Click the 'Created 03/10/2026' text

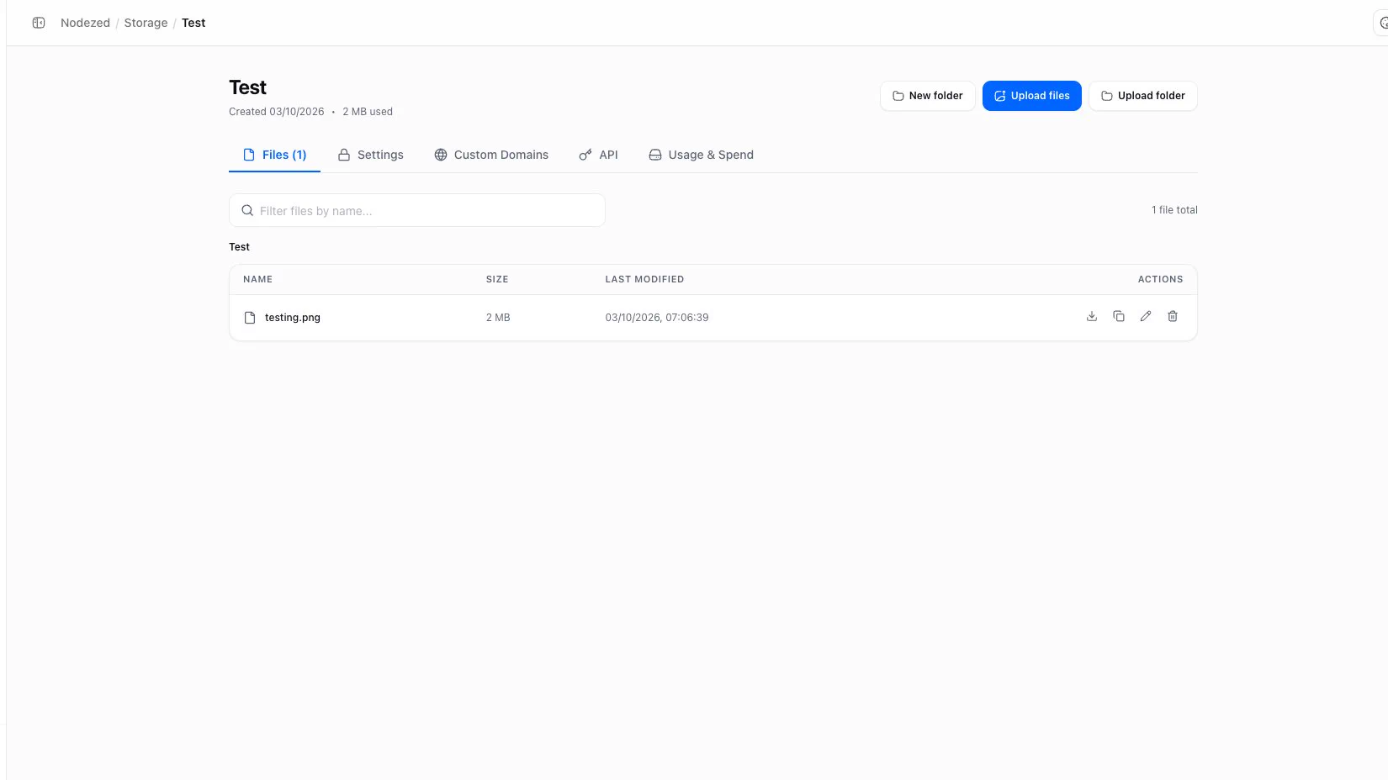[276, 112]
